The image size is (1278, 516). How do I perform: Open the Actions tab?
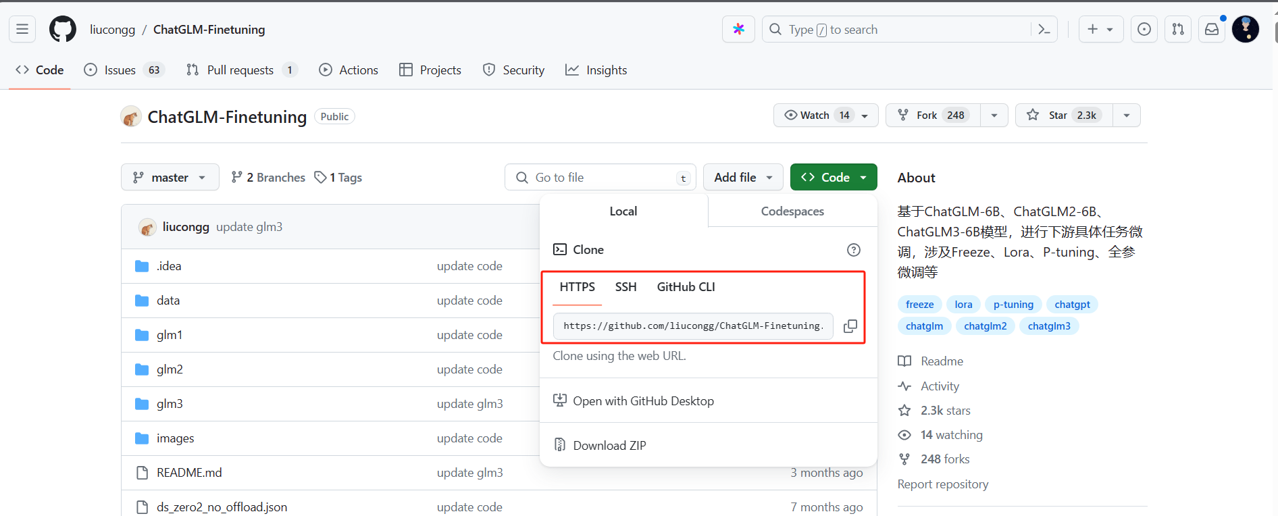point(349,70)
